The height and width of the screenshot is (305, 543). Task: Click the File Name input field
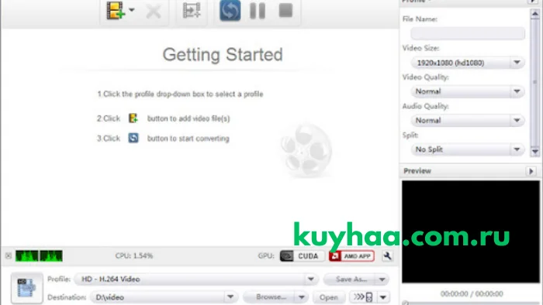point(468,33)
